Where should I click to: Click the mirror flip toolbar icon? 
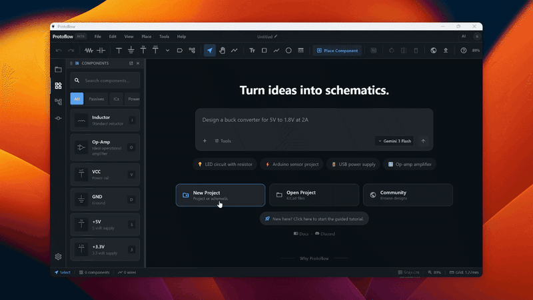[x=404, y=51]
